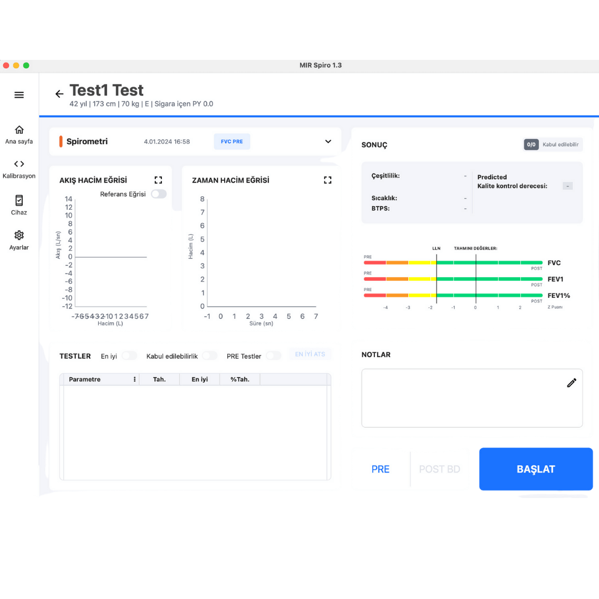Open the Parametre column options menu

click(x=134, y=379)
